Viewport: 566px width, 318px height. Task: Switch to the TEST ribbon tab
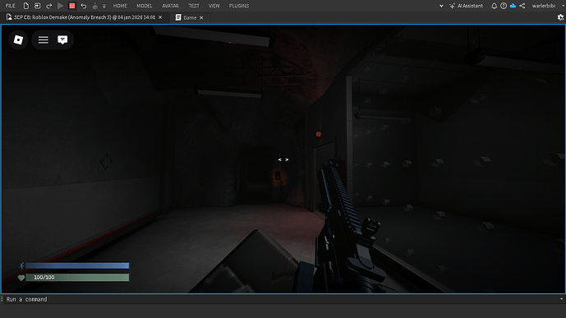(x=194, y=6)
